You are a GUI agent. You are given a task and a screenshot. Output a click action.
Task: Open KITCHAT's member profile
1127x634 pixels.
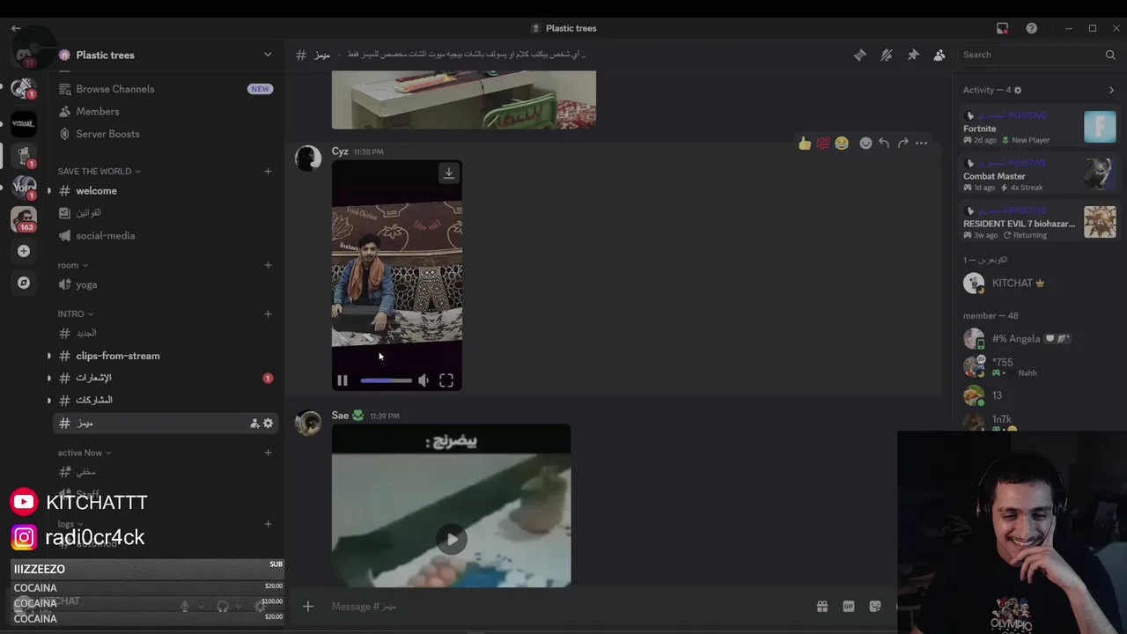click(x=1039, y=283)
